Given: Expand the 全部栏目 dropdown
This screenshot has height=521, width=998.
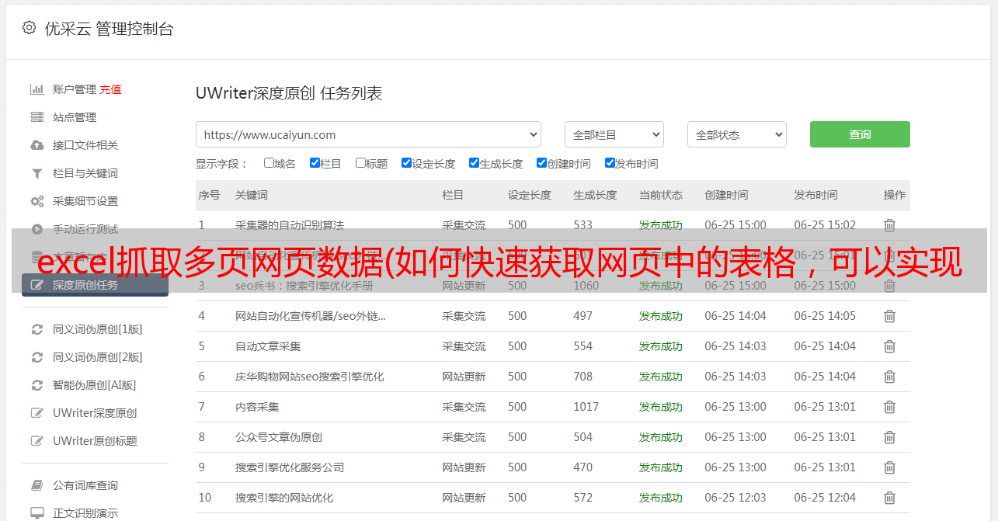Looking at the screenshot, I should tap(614, 134).
